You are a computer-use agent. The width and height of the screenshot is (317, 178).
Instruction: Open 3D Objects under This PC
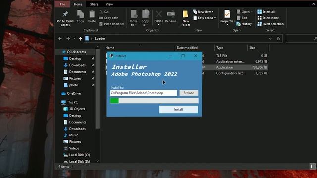click(77, 109)
